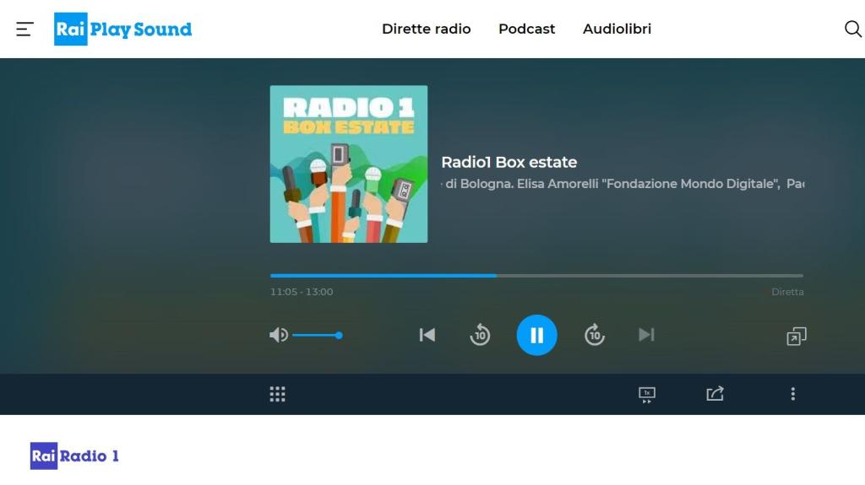The height and width of the screenshot is (485, 865).
Task: Open player in pop-out window
Action: point(796,337)
